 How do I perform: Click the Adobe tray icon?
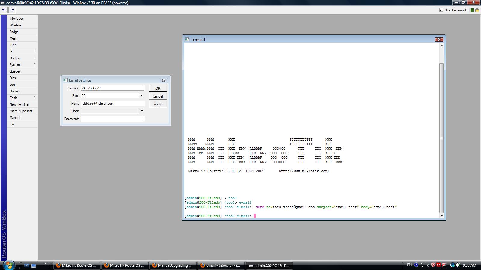coord(439,265)
